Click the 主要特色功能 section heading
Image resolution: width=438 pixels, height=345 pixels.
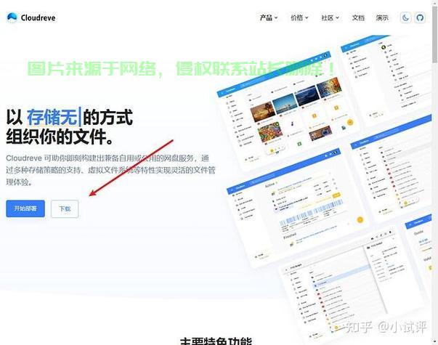coord(216,340)
